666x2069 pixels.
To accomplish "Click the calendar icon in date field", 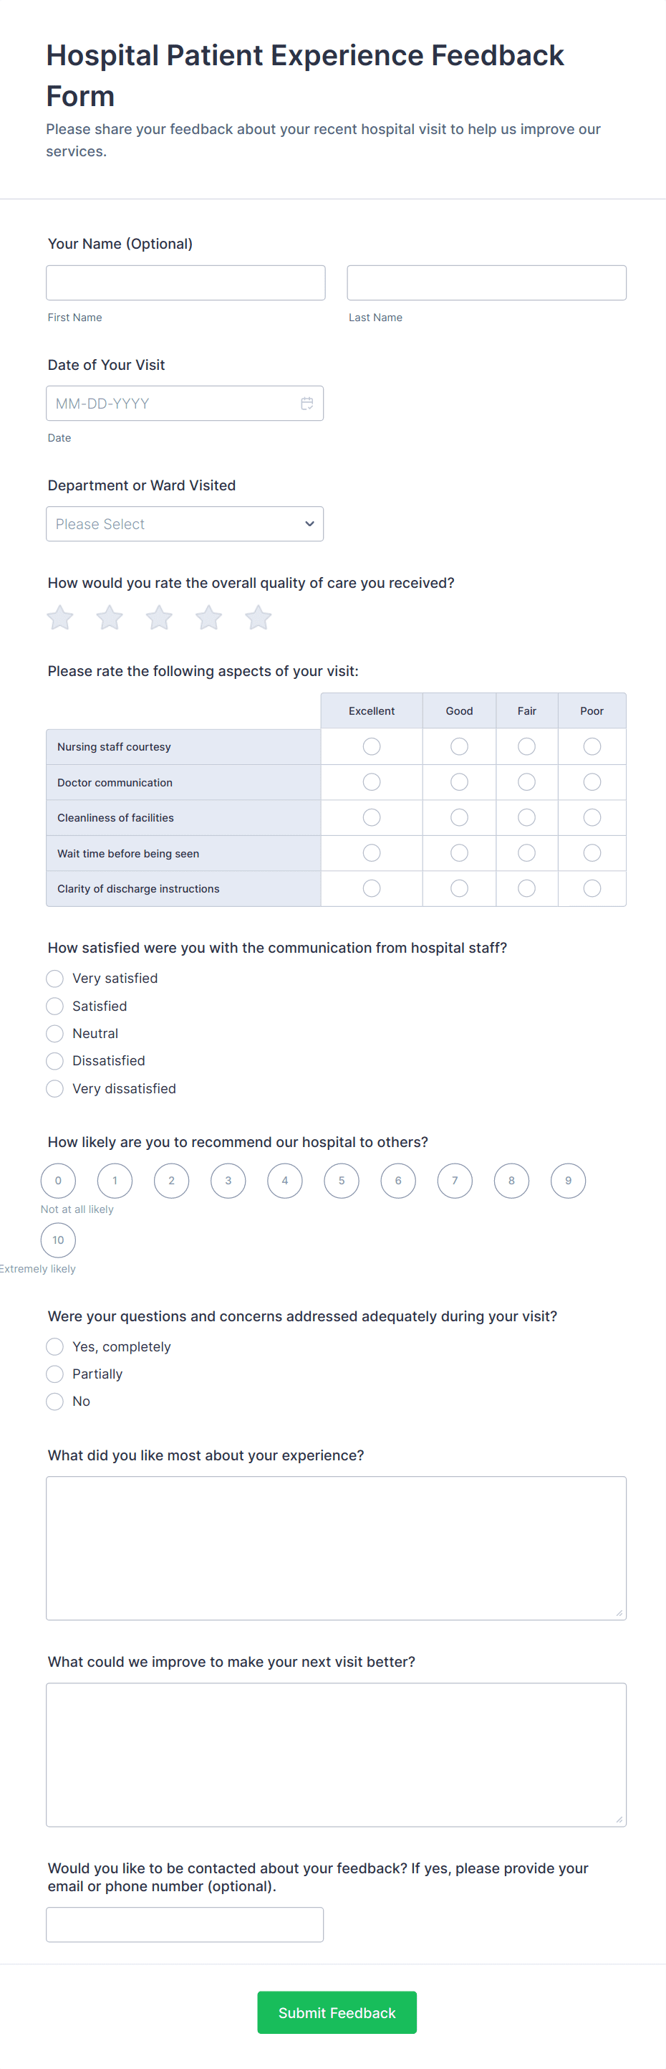I will point(307,403).
